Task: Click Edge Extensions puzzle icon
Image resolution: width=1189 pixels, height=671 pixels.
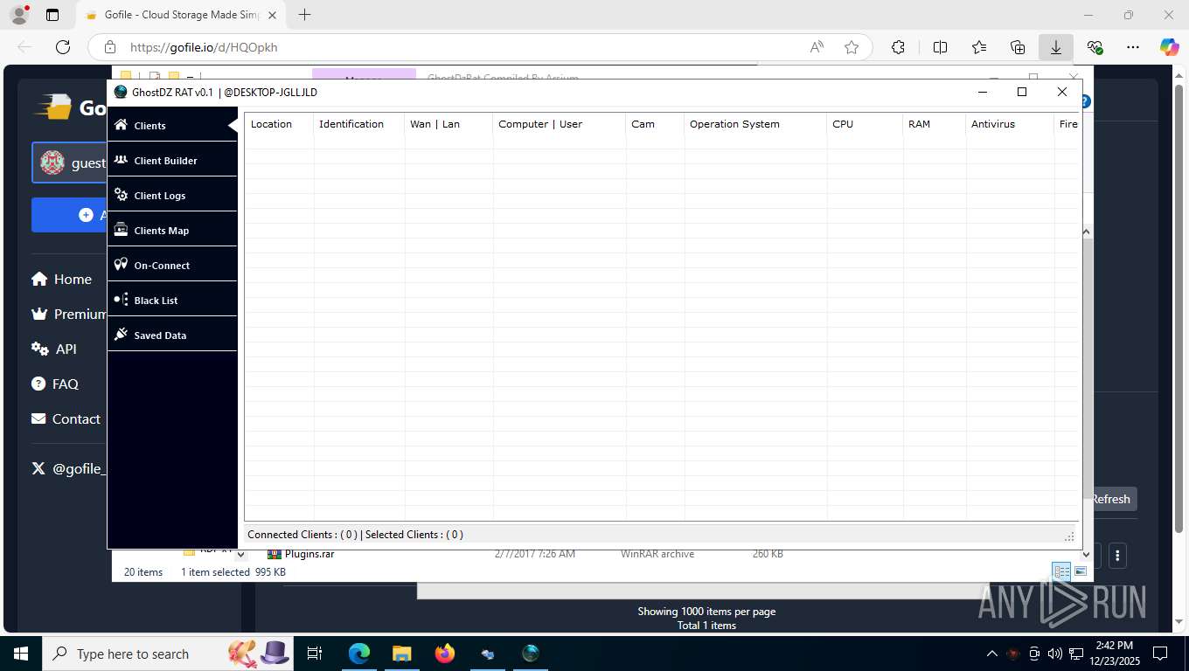Action: 898,47
